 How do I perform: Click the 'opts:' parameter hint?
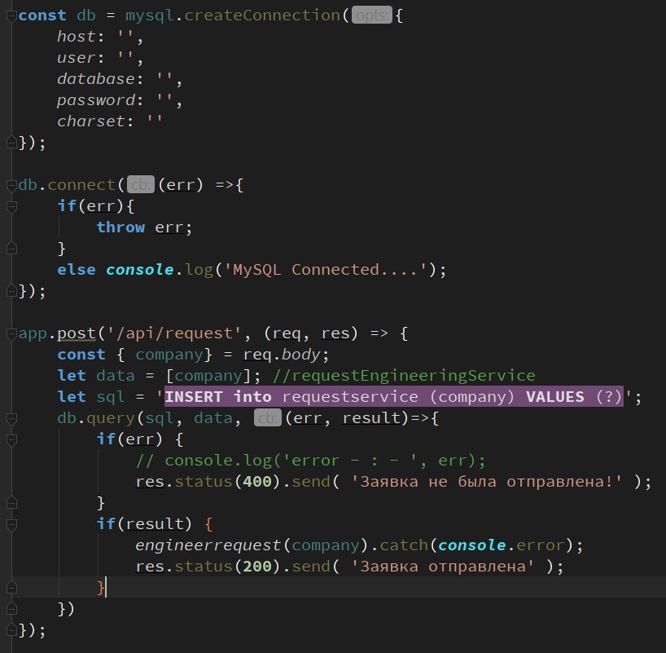371,15
